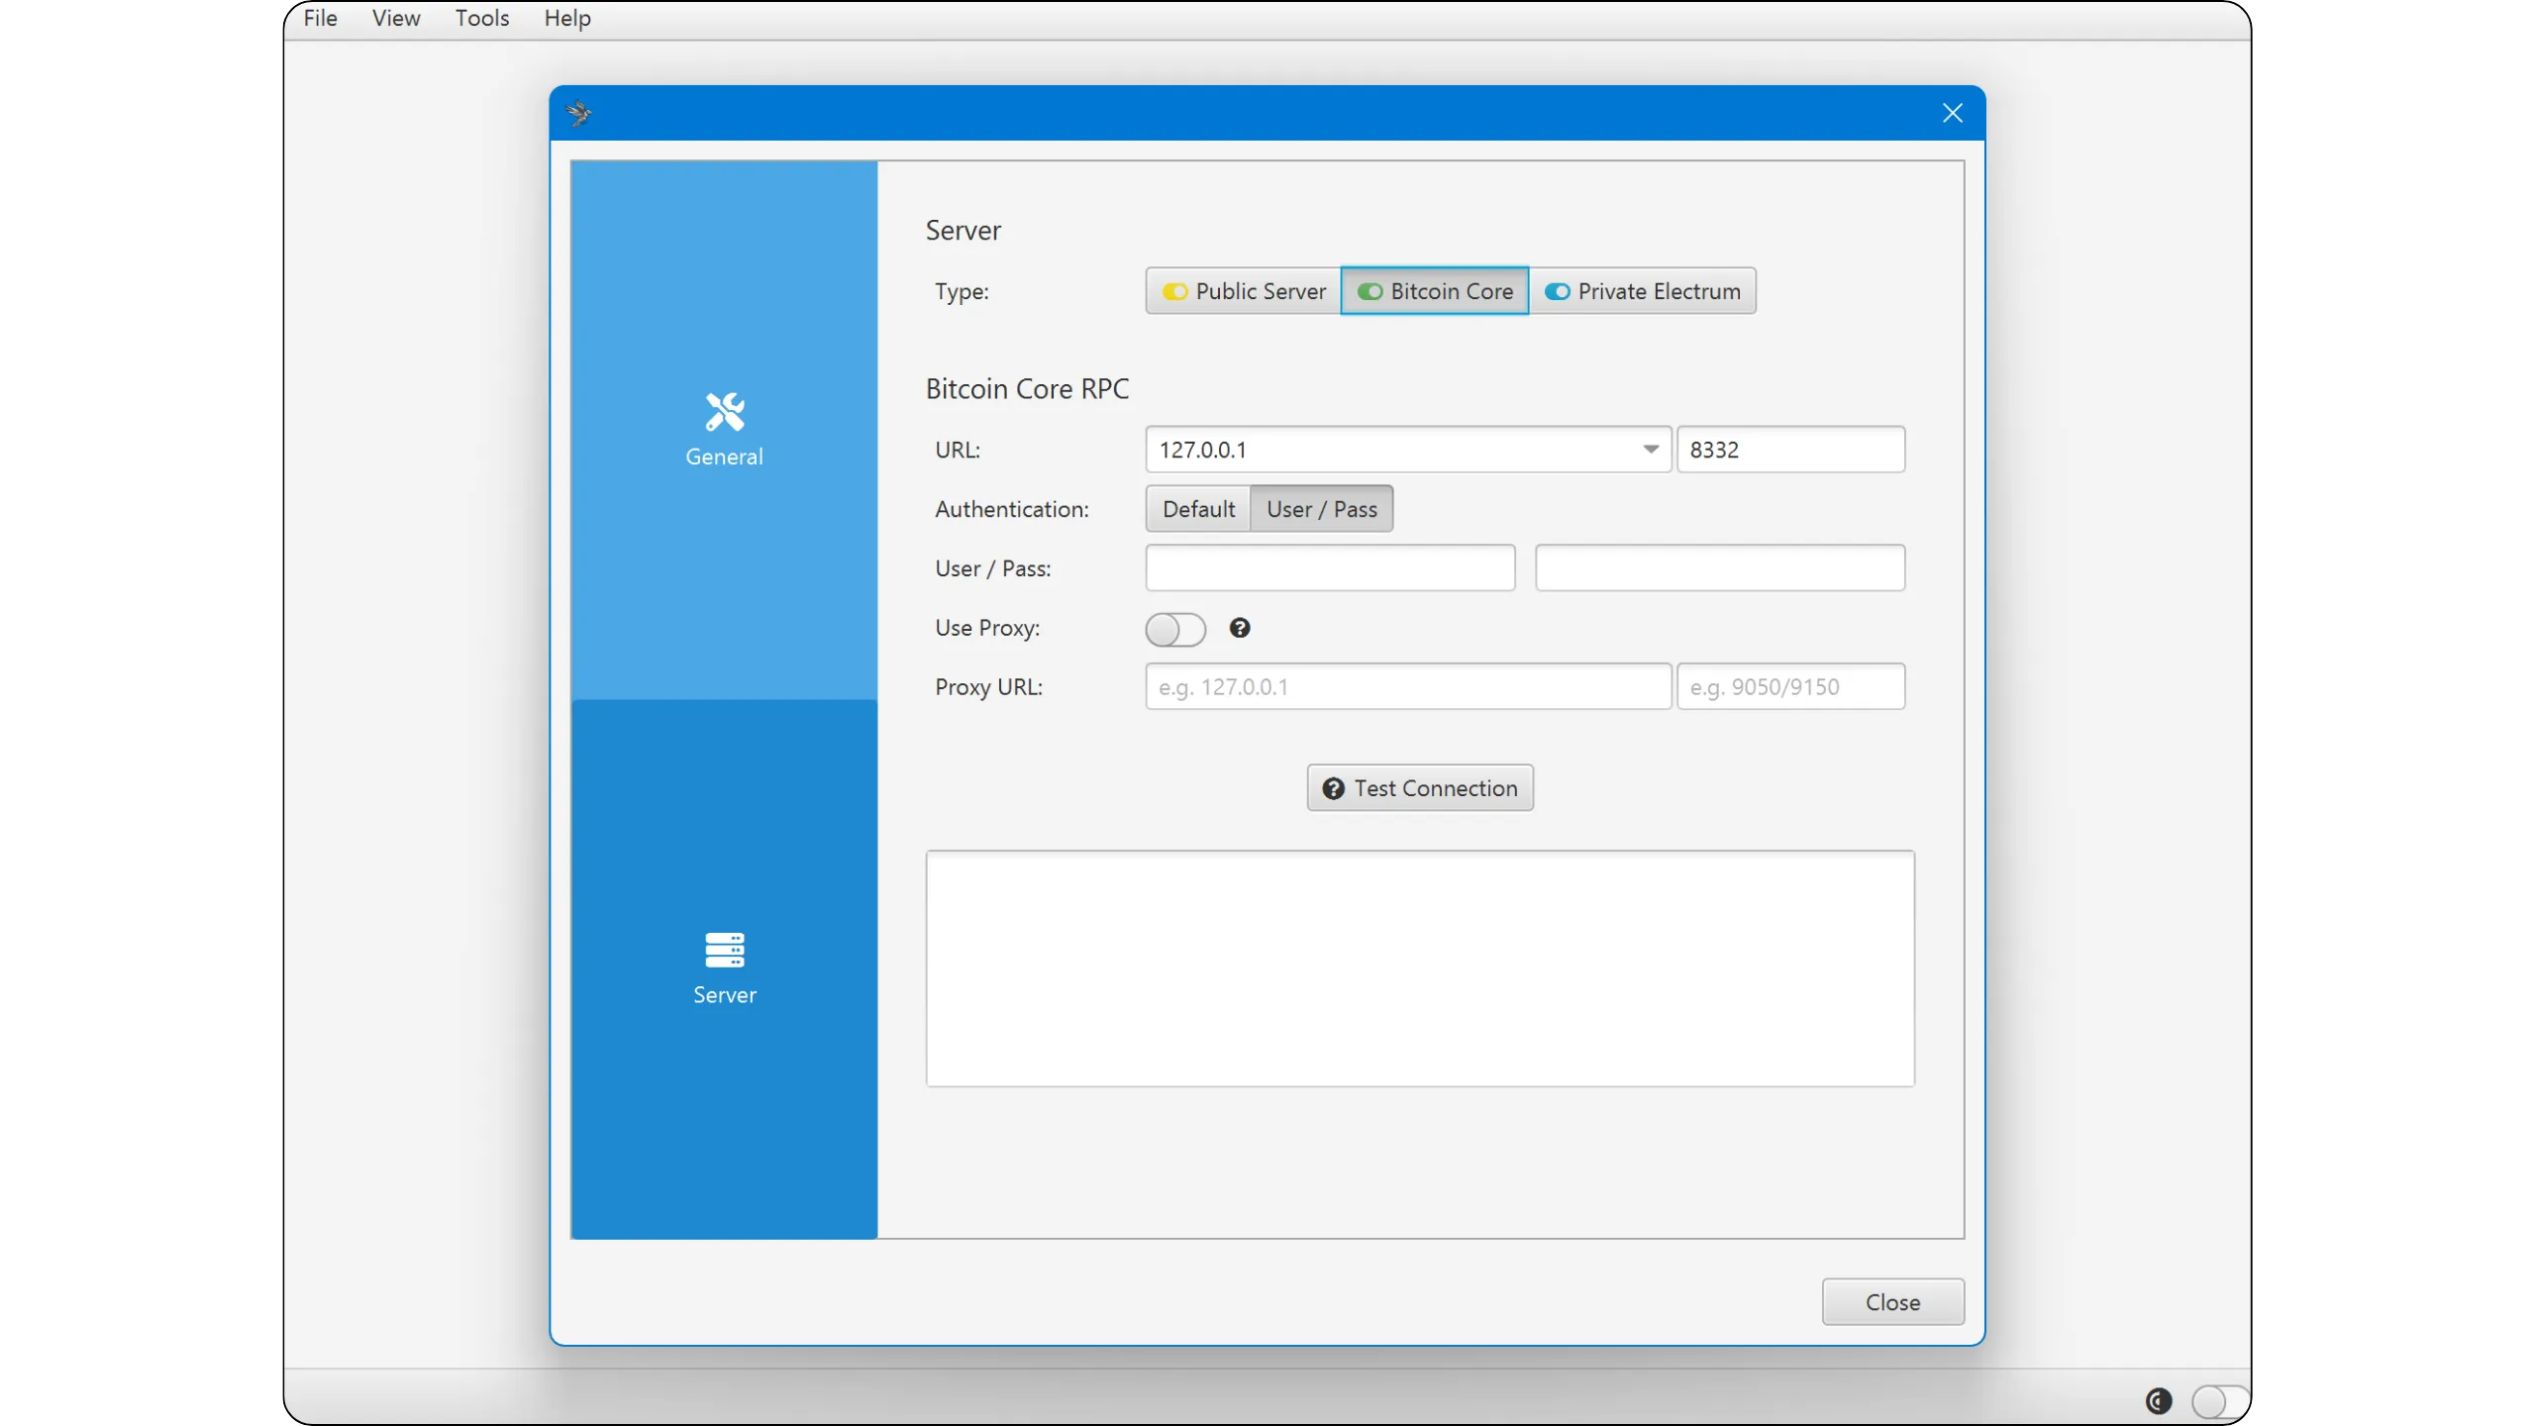Viewport: 2535px width, 1426px height.
Task: Focus the RPC password input field
Action: point(1720,567)
